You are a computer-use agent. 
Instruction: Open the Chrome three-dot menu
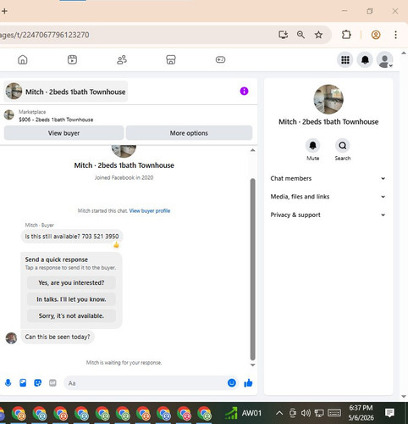[395, 35]
